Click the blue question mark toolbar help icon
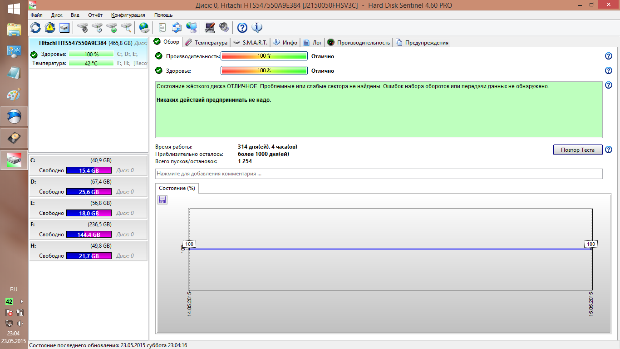 click(242, 28)
